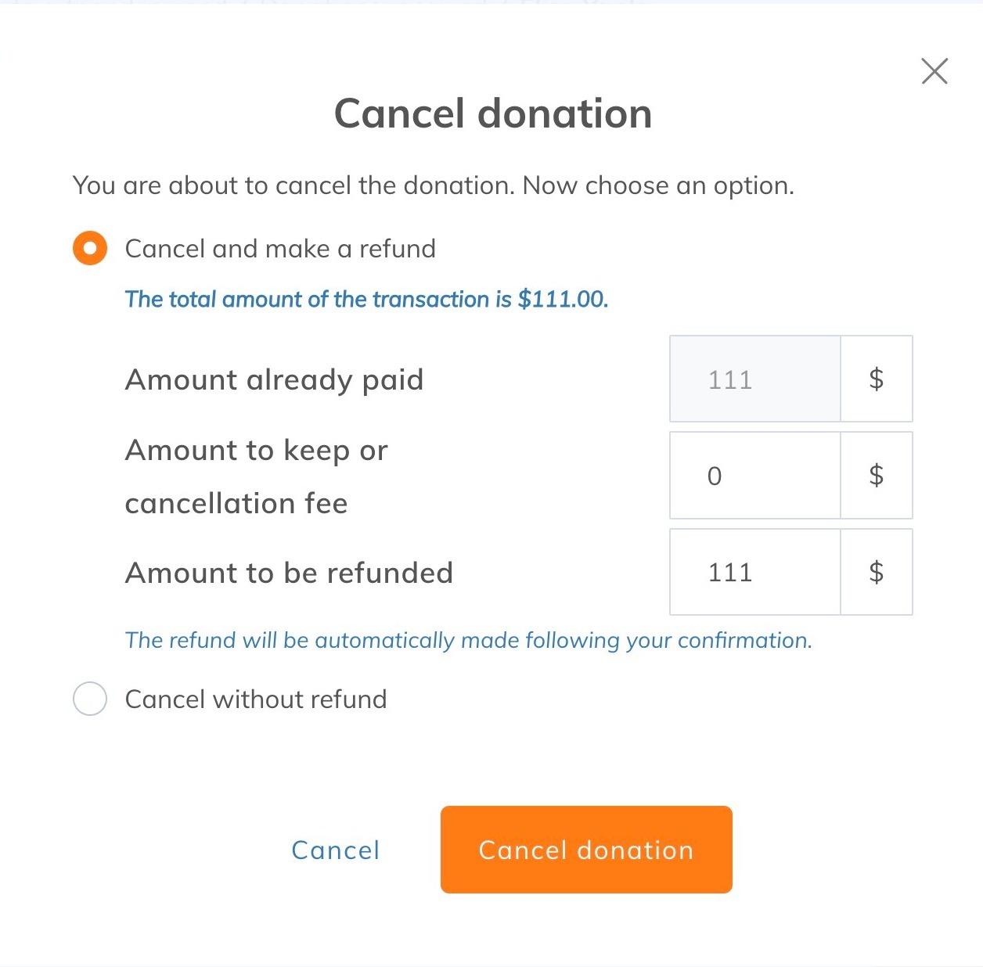
Task: Select the Cancel and make a refund option
Action: tap(279, 248)
